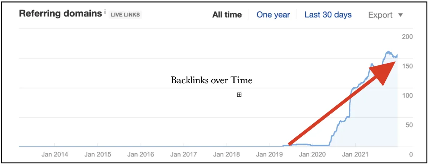Screen dimensions: 429x165
Task: Switch to One year view
Action: click(273, 15)
